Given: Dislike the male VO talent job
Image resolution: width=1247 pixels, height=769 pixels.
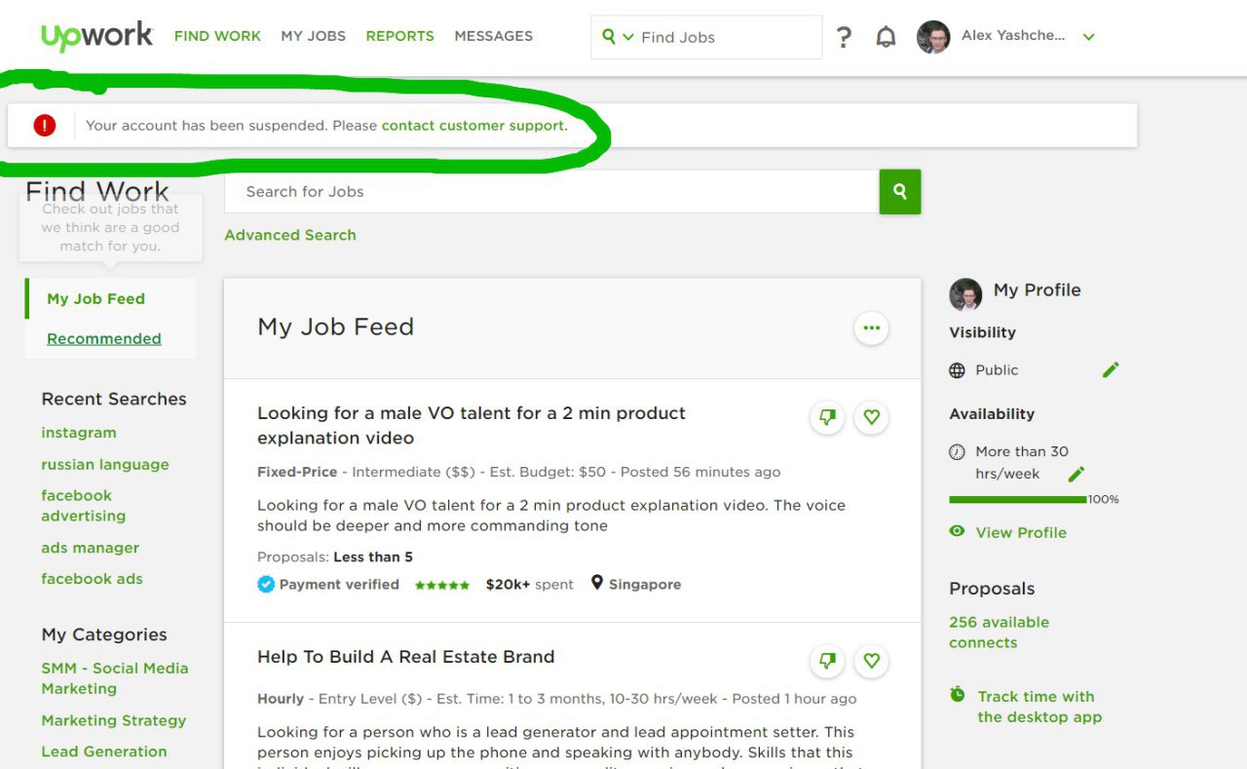Looking at the screenshot, I should pyautogui.click(x=827, y=417).
